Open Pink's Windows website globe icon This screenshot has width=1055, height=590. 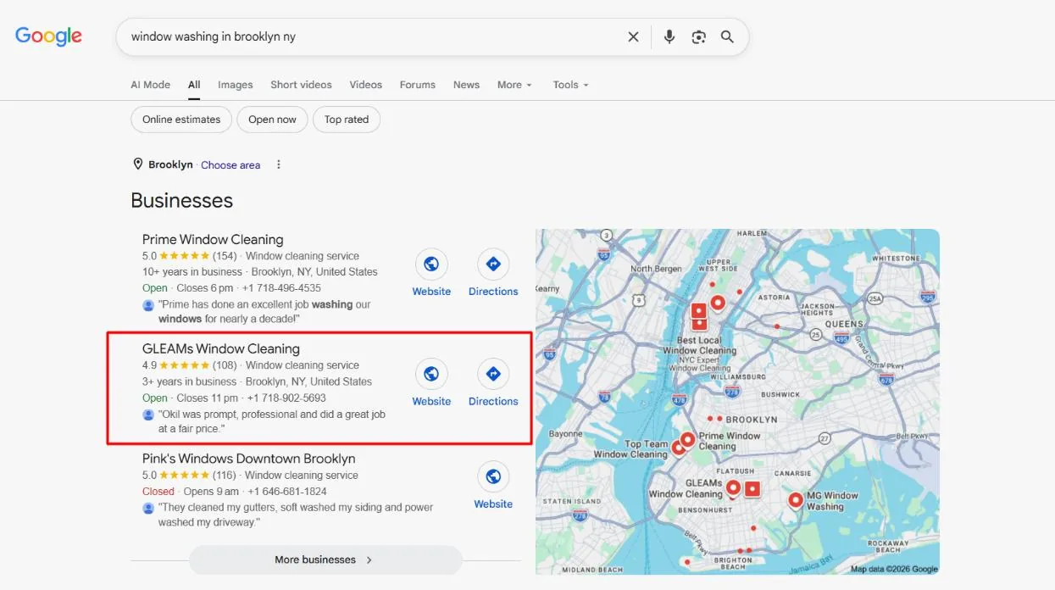pyautogui.click(x=493, y=476)
